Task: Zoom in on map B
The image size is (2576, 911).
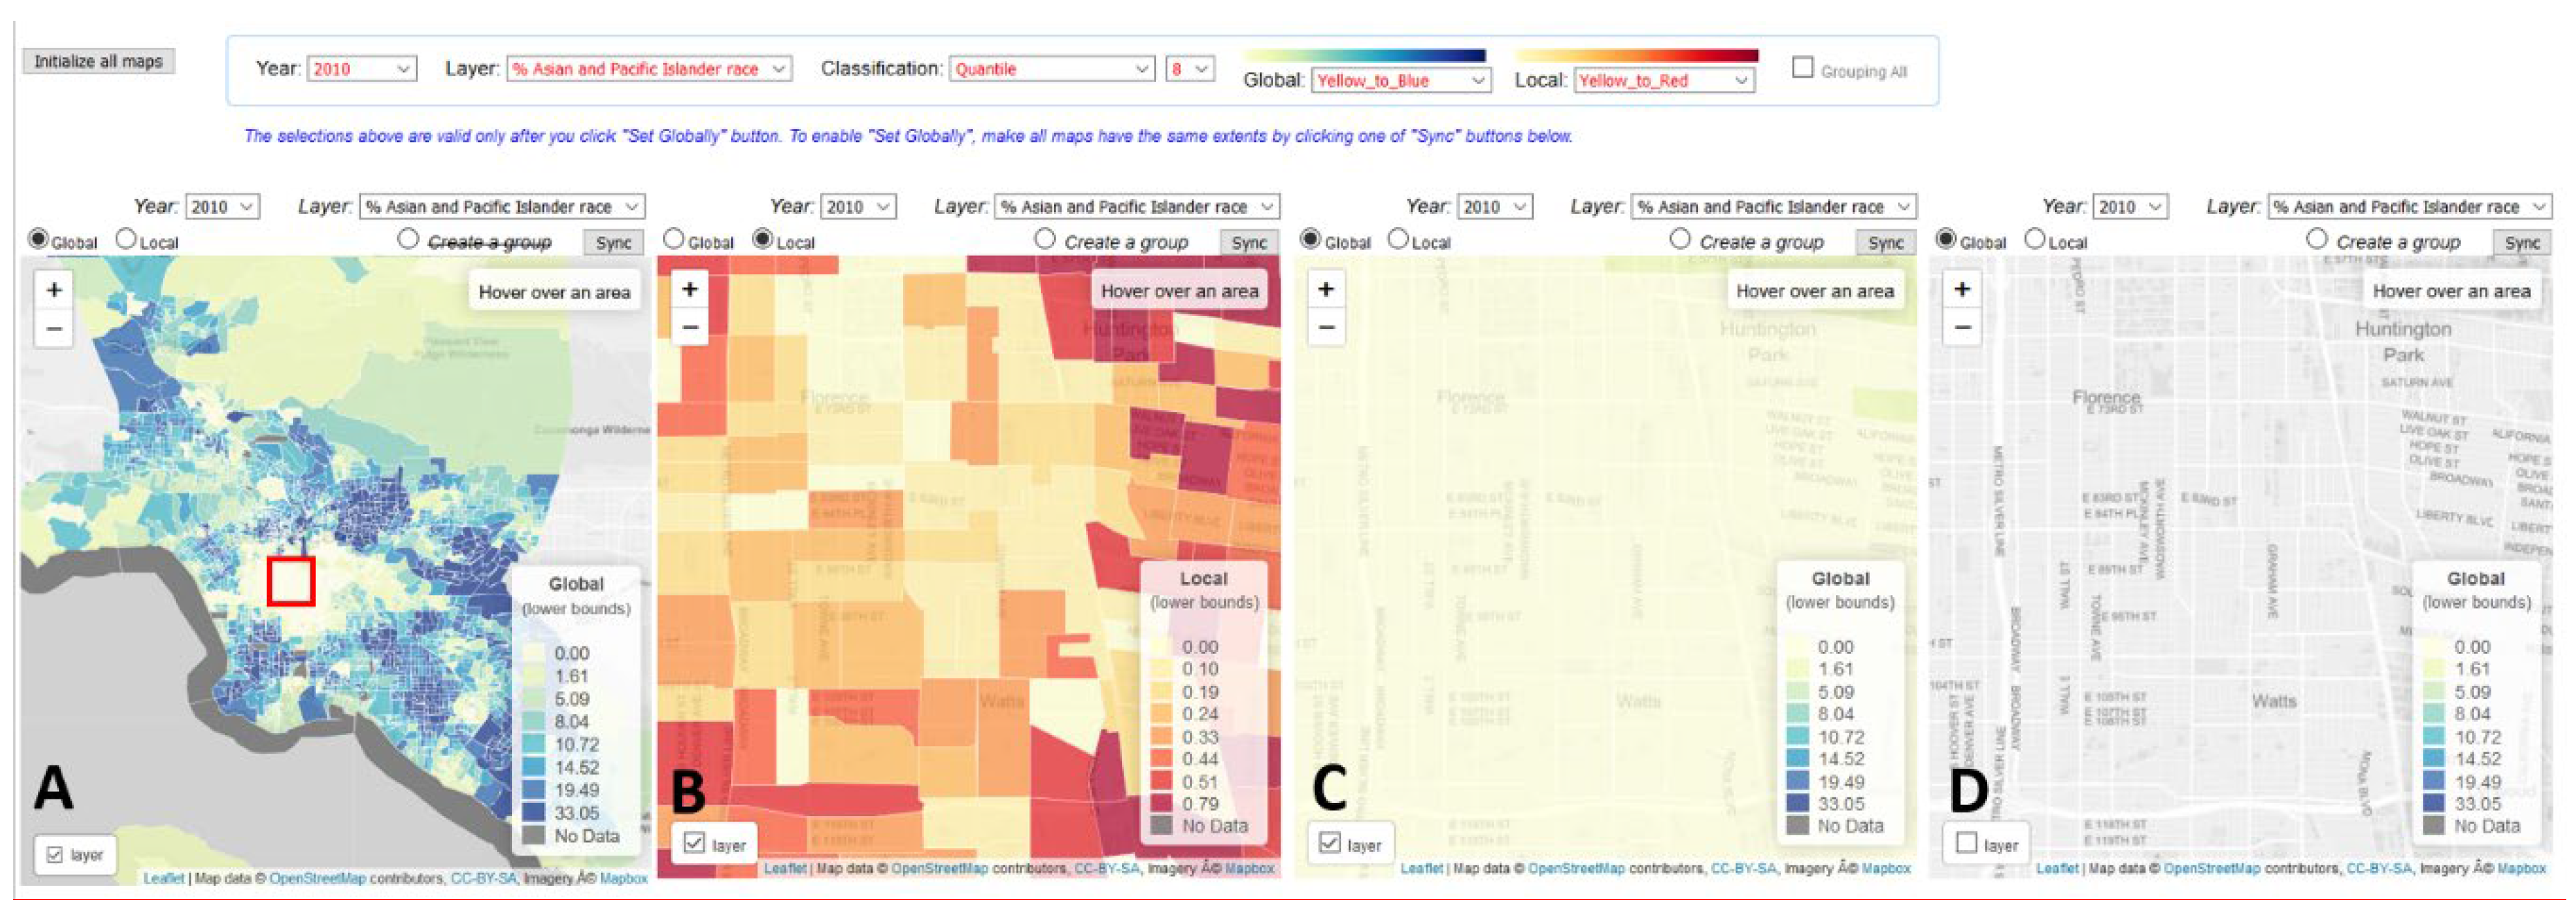Action: pyautogui.click(x=690, y=289)
